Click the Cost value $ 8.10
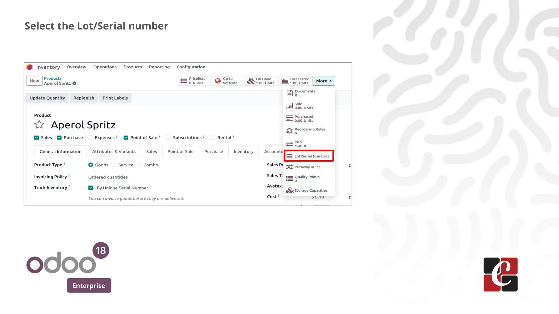The height and width of the screenshot is (314, 559). [x=318, y=197]
